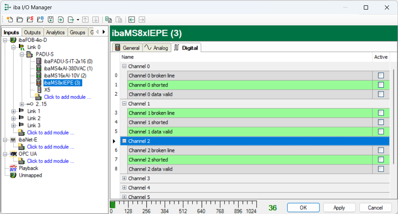The image size is (398, 214).
Task: Click the open folder toolbar icon
Action: click(x=20, y=20)
